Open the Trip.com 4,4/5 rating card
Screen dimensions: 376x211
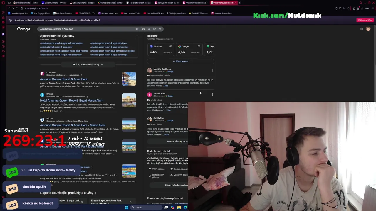point(161,49)
